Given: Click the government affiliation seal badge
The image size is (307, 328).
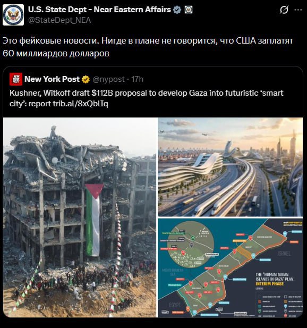Looking at the screenshot, I should tap(189, 10).
